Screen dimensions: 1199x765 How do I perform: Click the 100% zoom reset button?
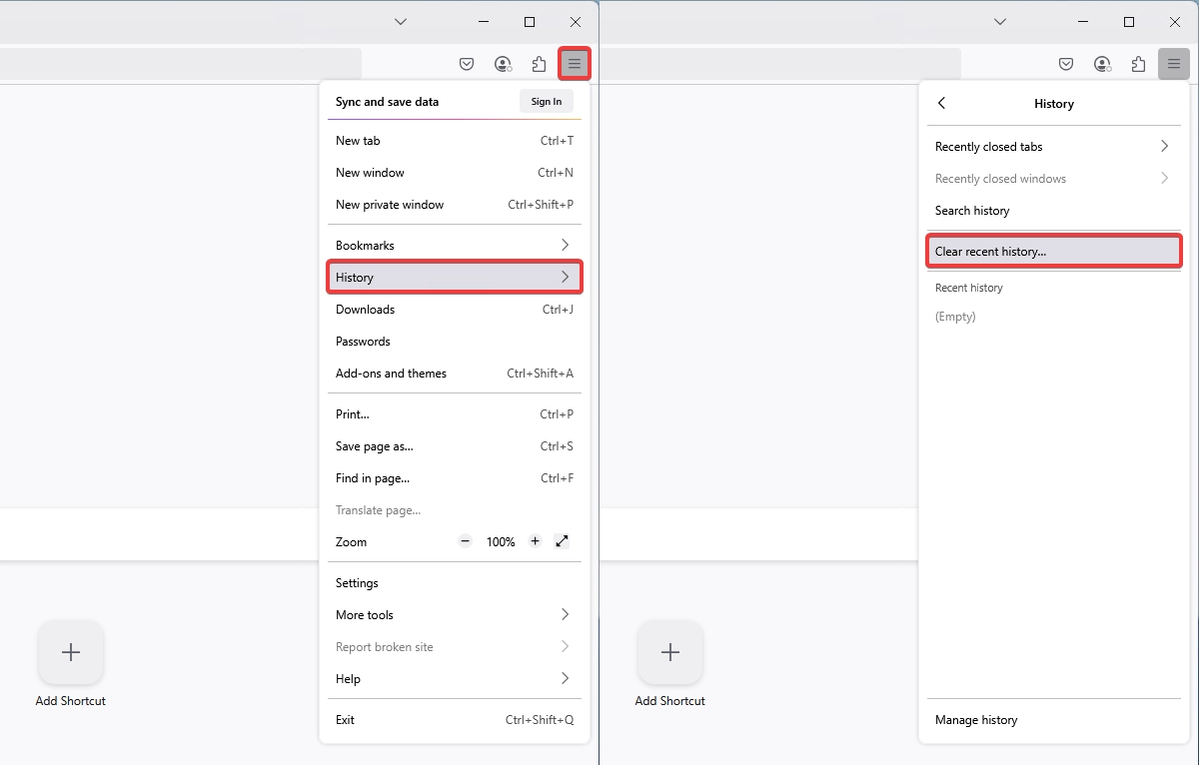tap(501, 541)
